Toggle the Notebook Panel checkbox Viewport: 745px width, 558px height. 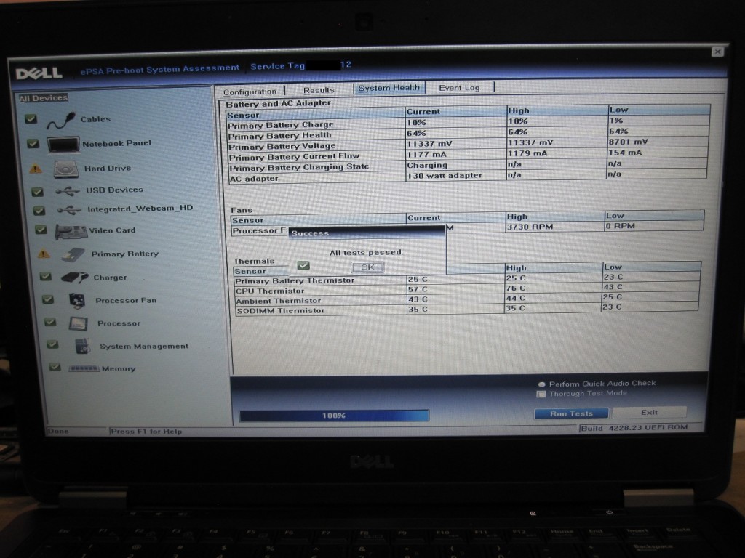coord(33,143)
